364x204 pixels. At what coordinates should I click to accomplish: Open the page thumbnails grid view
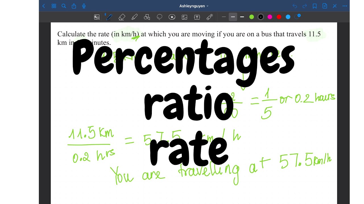[x=54, y=6]
